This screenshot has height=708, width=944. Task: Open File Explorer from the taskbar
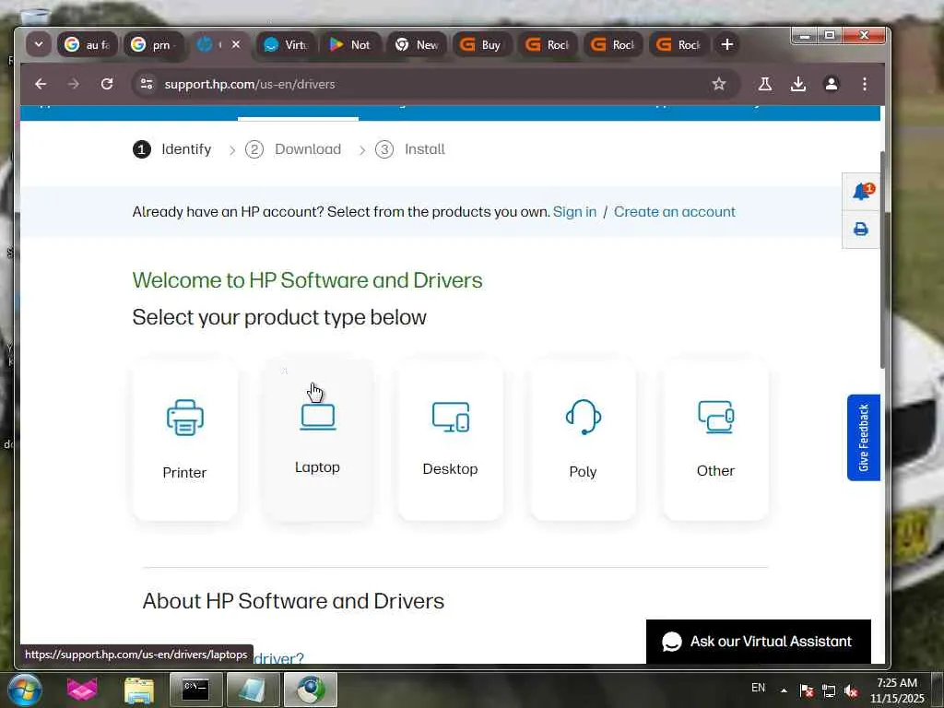(139, 690)
